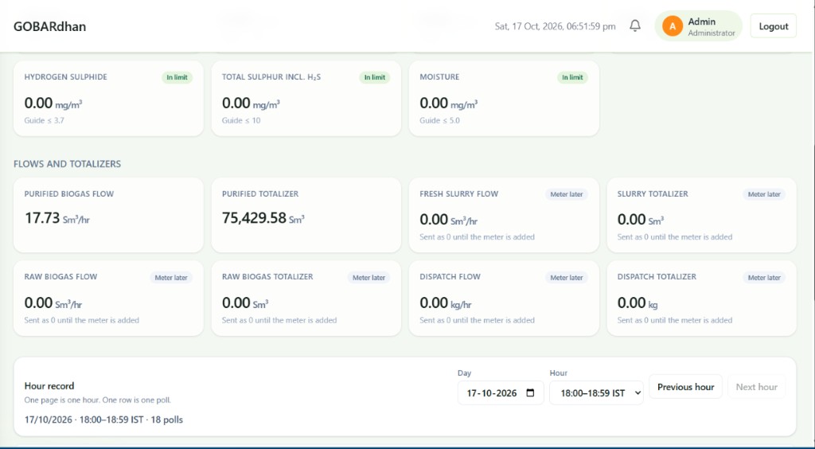Click the In limit badge on Moisture
815x449 pixels.
pos(572,77)
